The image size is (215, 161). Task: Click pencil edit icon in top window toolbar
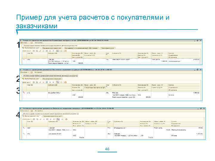40,51
